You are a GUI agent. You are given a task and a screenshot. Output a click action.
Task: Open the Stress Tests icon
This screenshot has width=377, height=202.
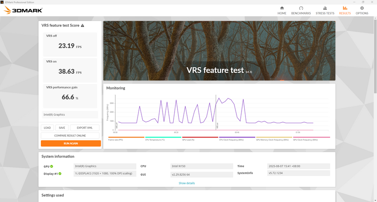[325, 8]
